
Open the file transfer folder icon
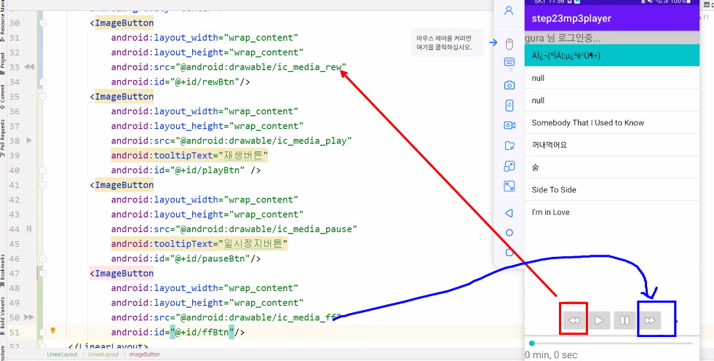click(x=509, y=146)
